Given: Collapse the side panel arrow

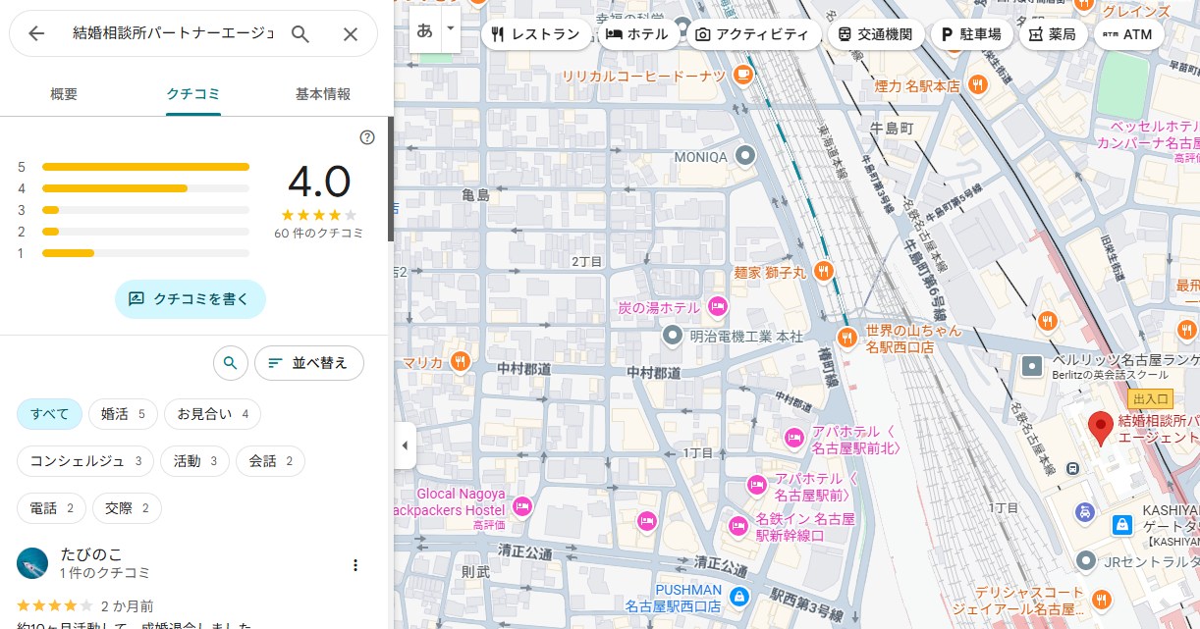Looking at the screenshot, I should point(405,446).
